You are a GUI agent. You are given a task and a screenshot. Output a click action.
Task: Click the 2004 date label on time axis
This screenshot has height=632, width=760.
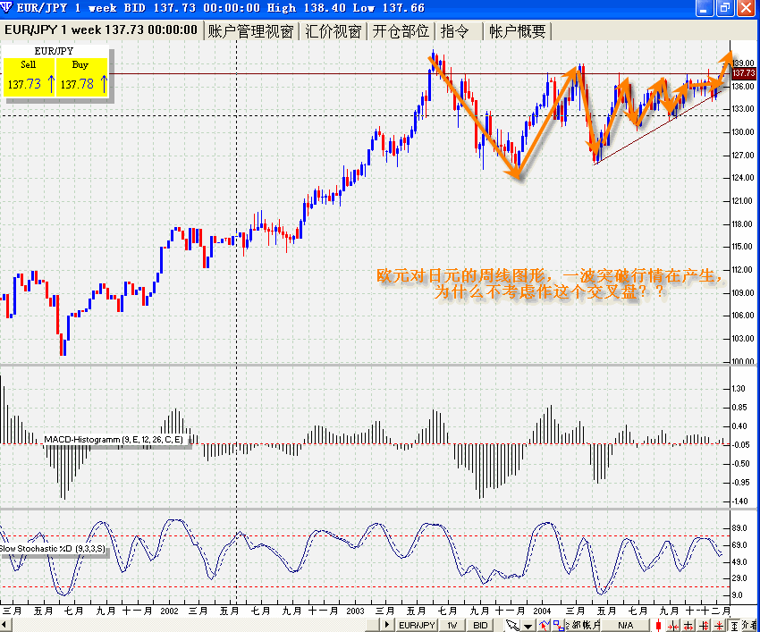click(542, 611)
